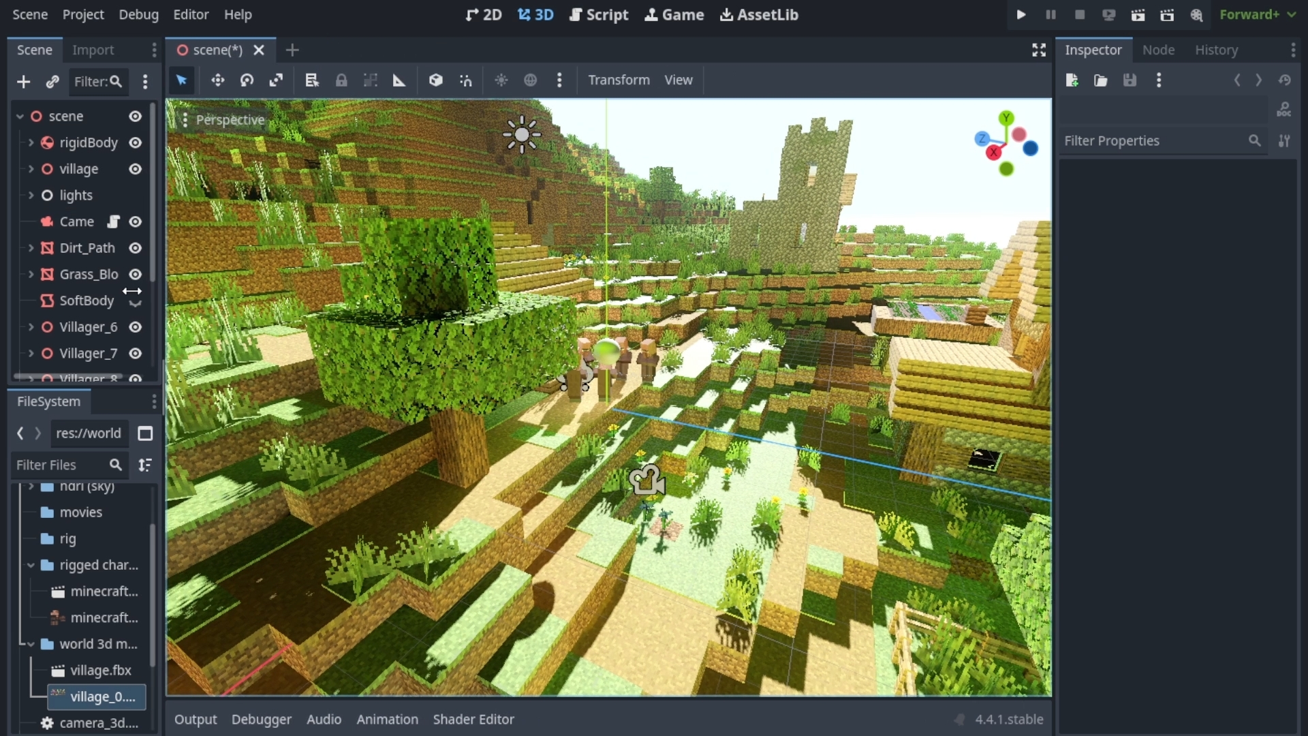Image resolution: width=1308 pixels, height=736 pixels.
Task: Load an existing resource in Inspector
Action: pyautogui.click(x=1100, y=80)
